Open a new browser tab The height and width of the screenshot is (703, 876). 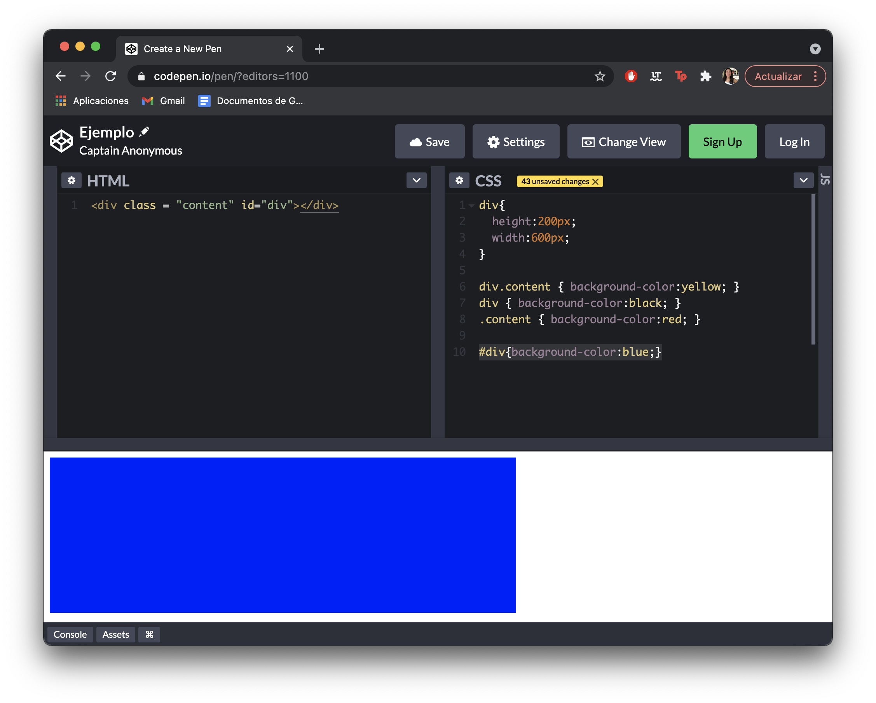click(319, 49)
